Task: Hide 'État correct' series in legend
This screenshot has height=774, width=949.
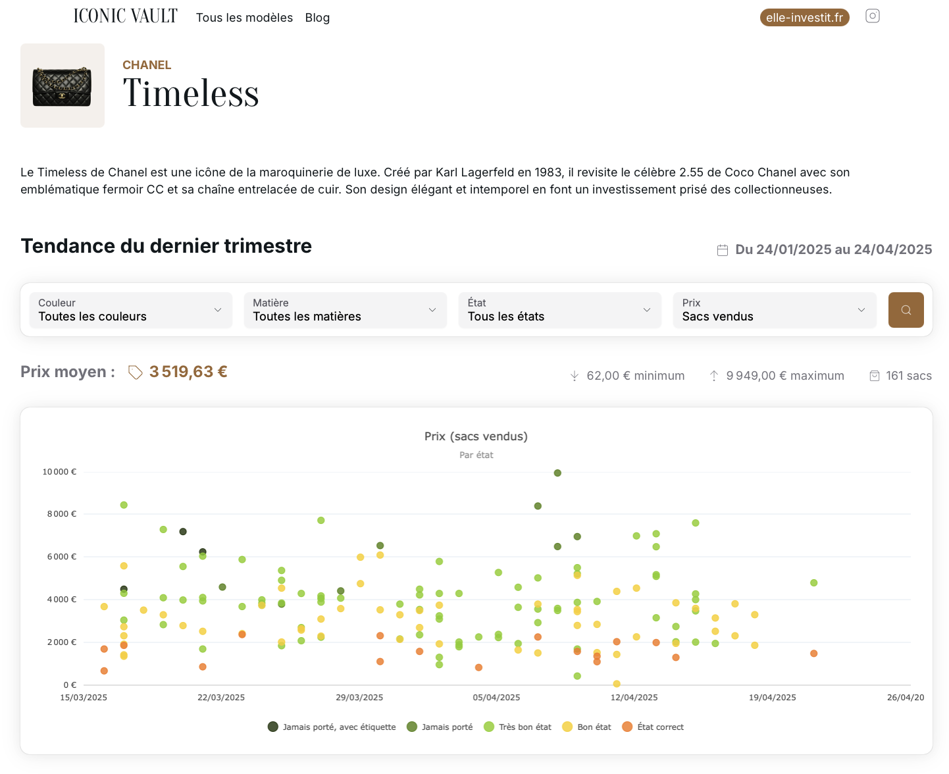Action: 653,727
